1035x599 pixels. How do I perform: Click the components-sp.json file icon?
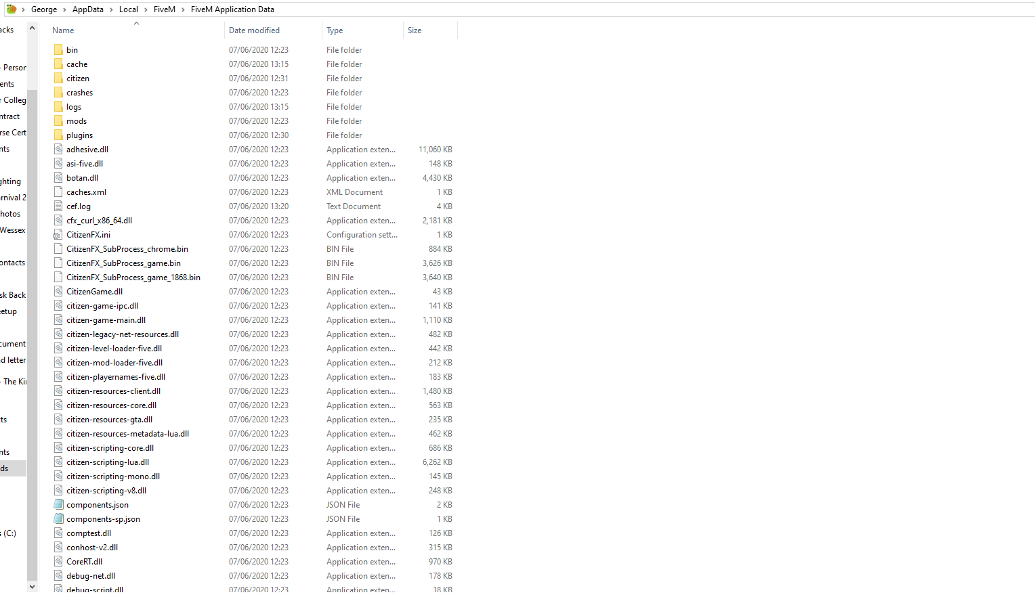point(58,518)
